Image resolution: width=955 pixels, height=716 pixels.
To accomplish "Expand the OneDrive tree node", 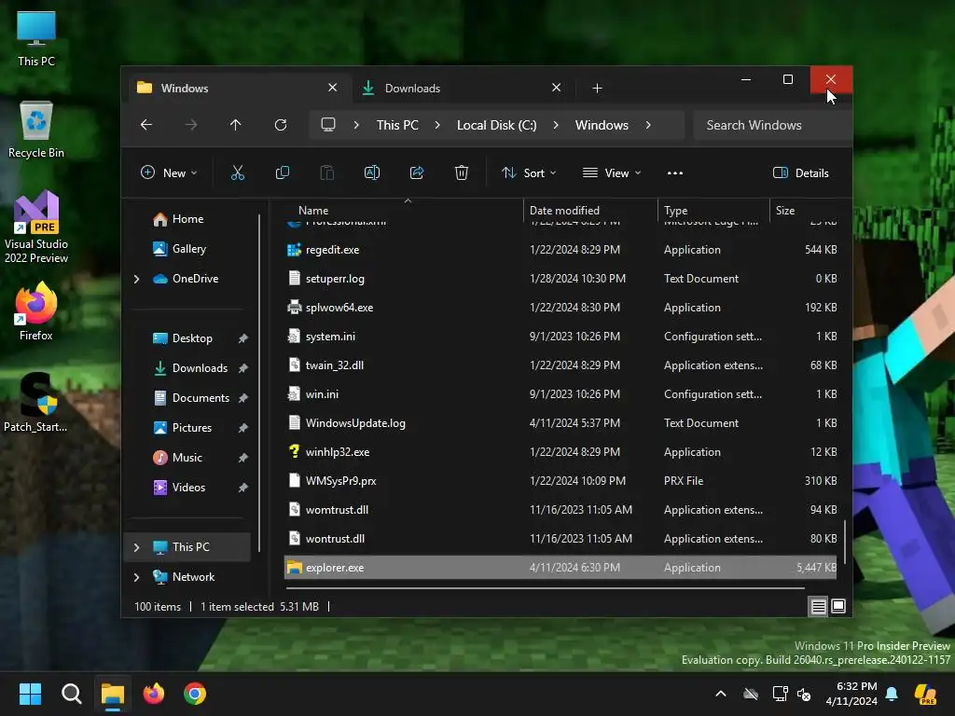I will [x=136, y=279].
